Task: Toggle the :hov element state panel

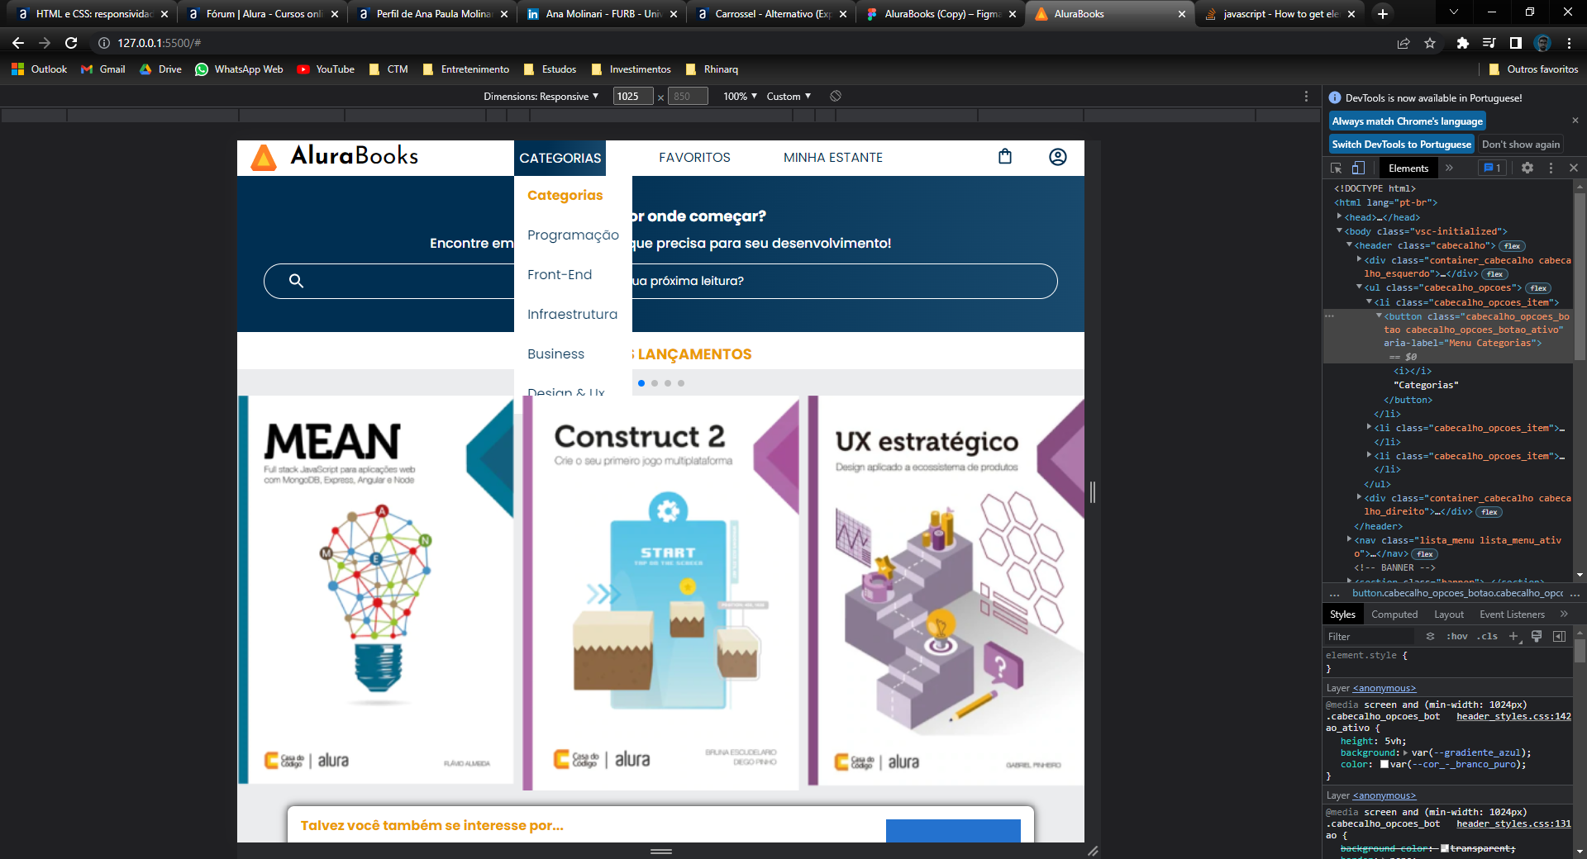Action: click(x=1457, y=636)
